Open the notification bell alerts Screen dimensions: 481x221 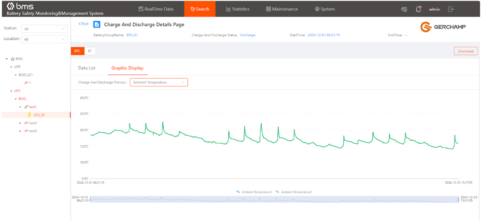418,9
